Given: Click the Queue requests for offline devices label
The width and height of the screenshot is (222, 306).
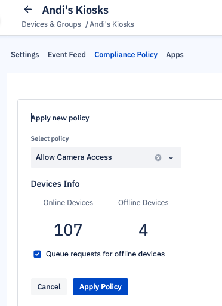Looking at the screenshot, I should (105, 254).
